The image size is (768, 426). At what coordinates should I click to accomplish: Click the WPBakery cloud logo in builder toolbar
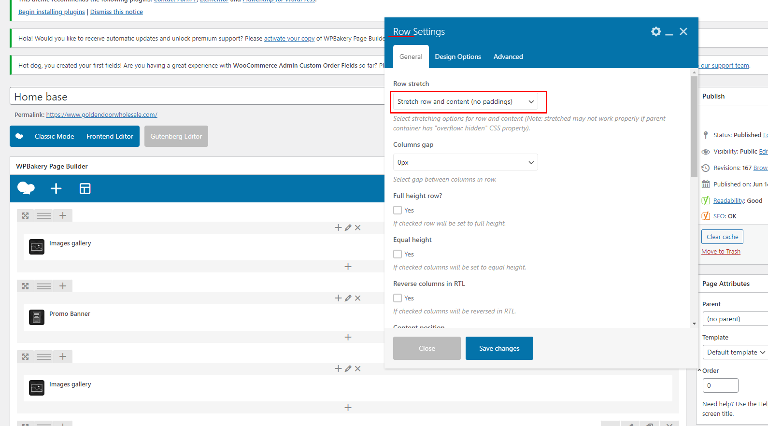[x=26, y=188]
